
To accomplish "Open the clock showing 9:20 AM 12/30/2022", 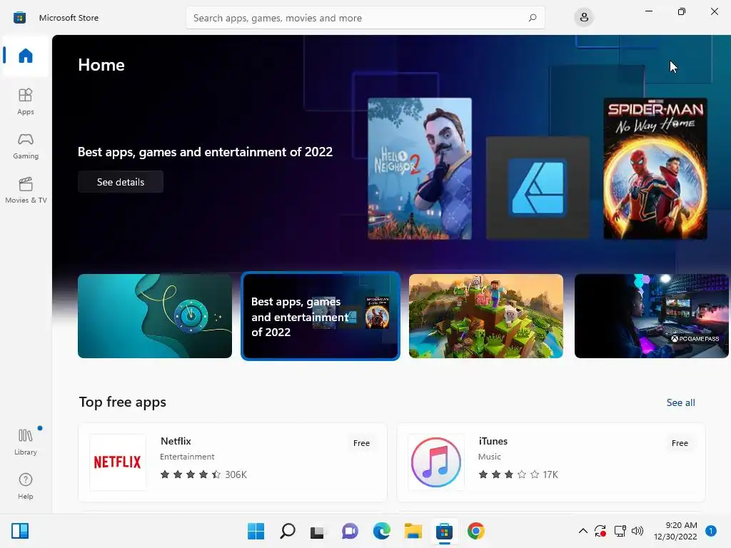I will [675, 531].
